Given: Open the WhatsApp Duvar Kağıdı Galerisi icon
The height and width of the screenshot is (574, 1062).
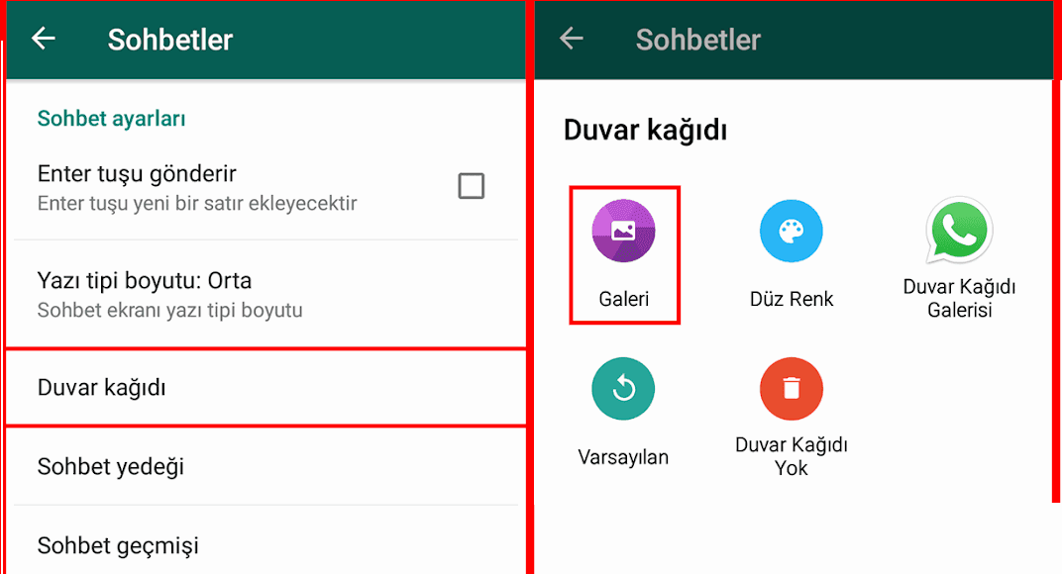Looking at the screenshot, I should 959,231.
